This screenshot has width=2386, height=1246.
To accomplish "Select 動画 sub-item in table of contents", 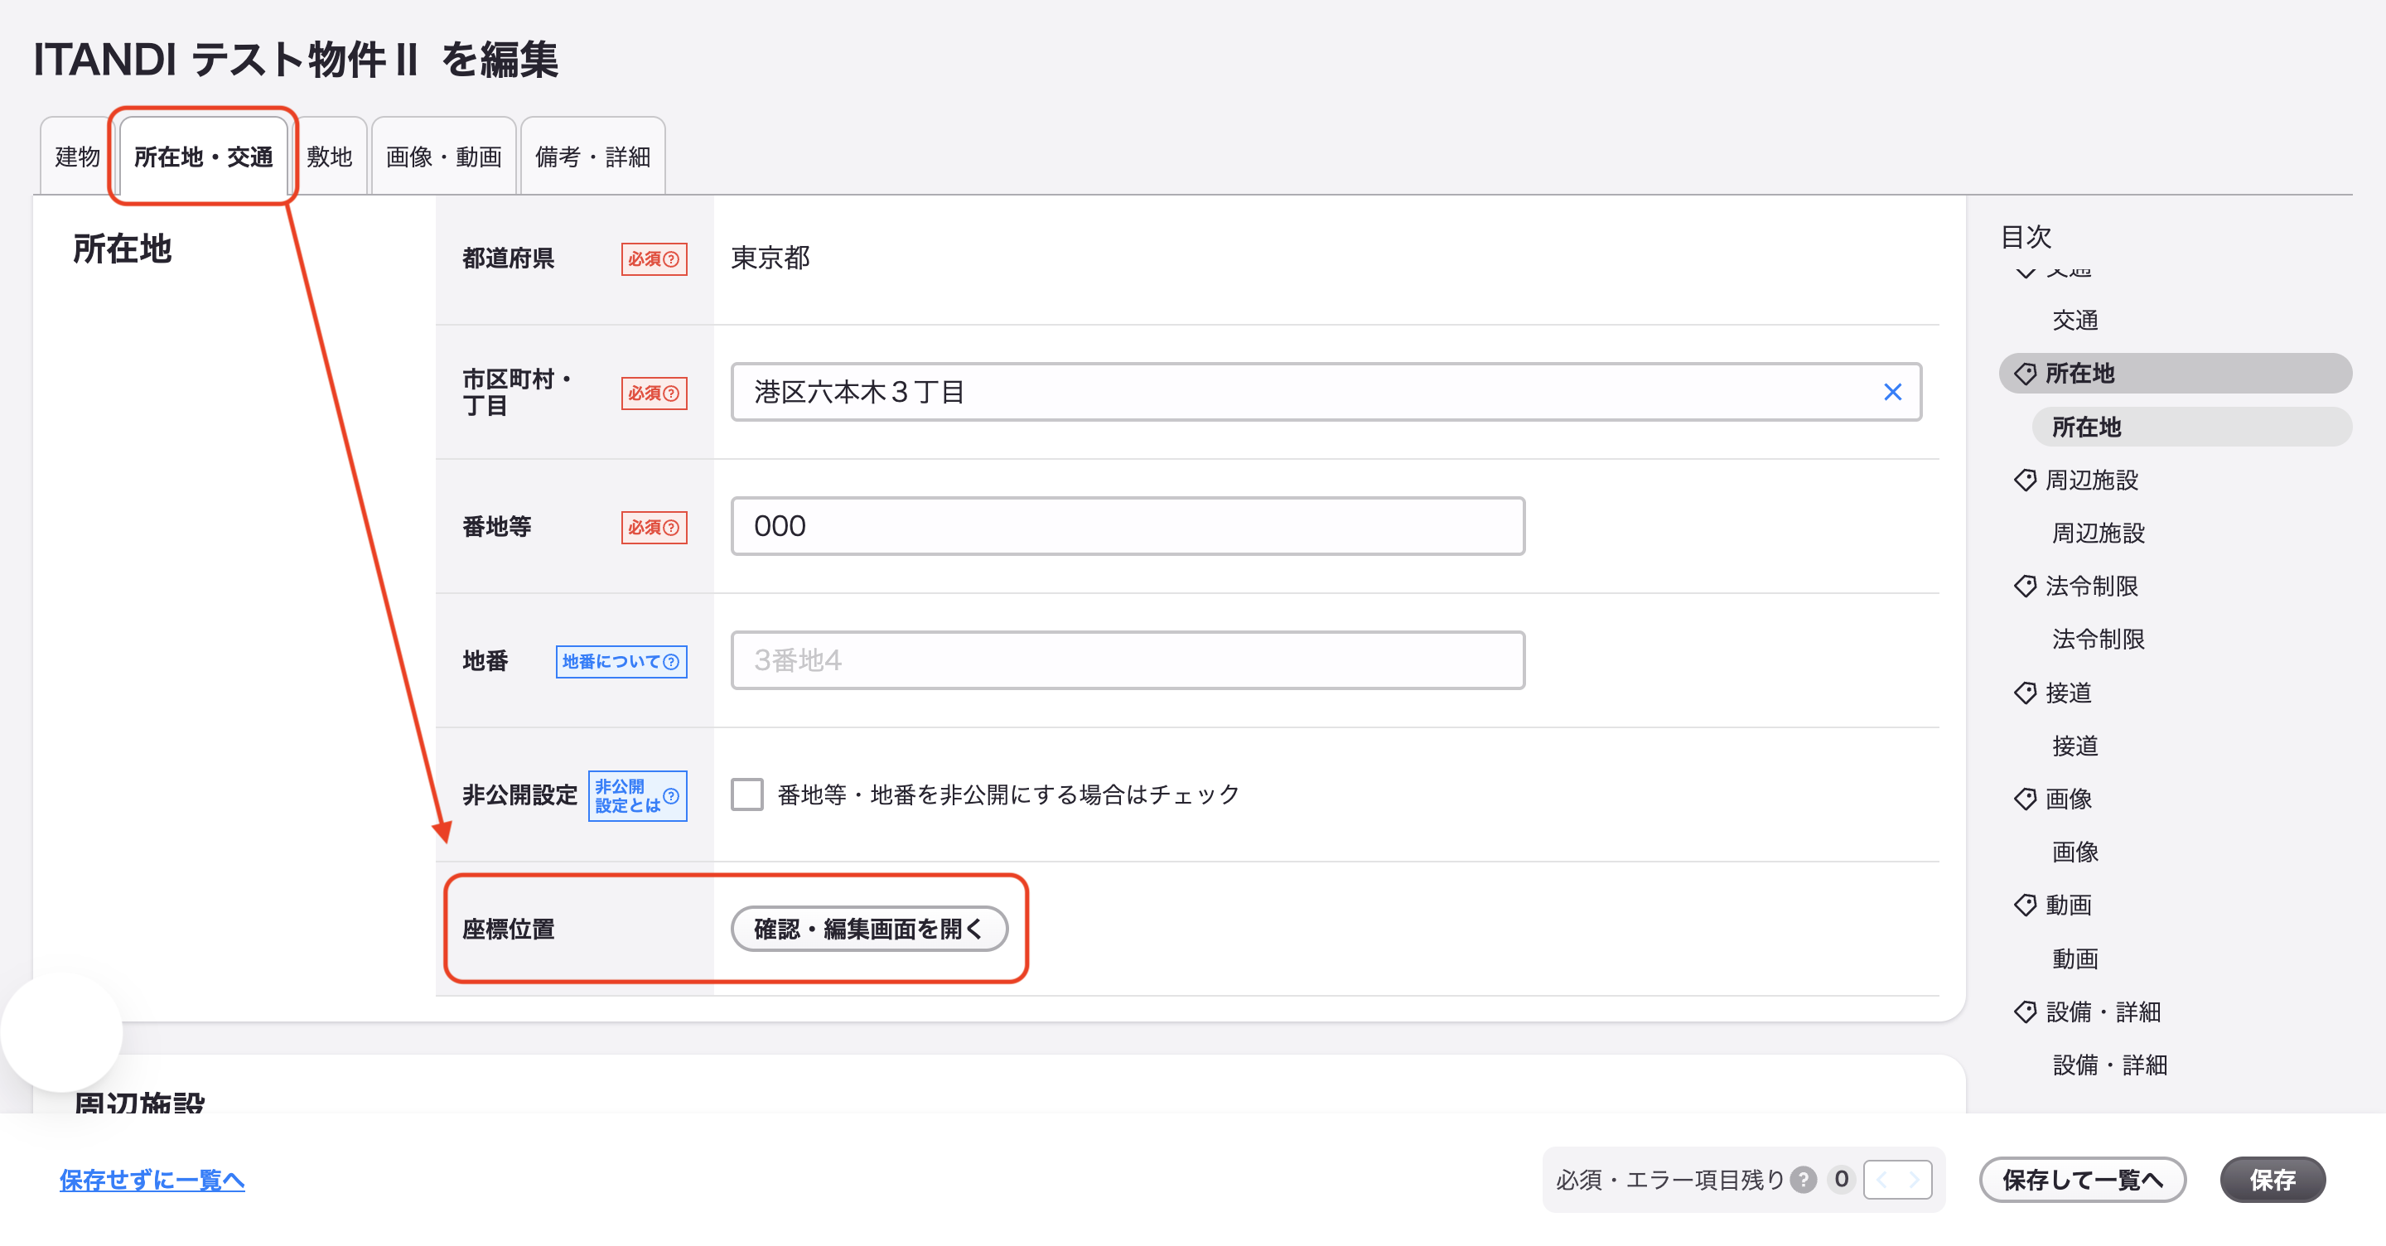I will 2074,958.
